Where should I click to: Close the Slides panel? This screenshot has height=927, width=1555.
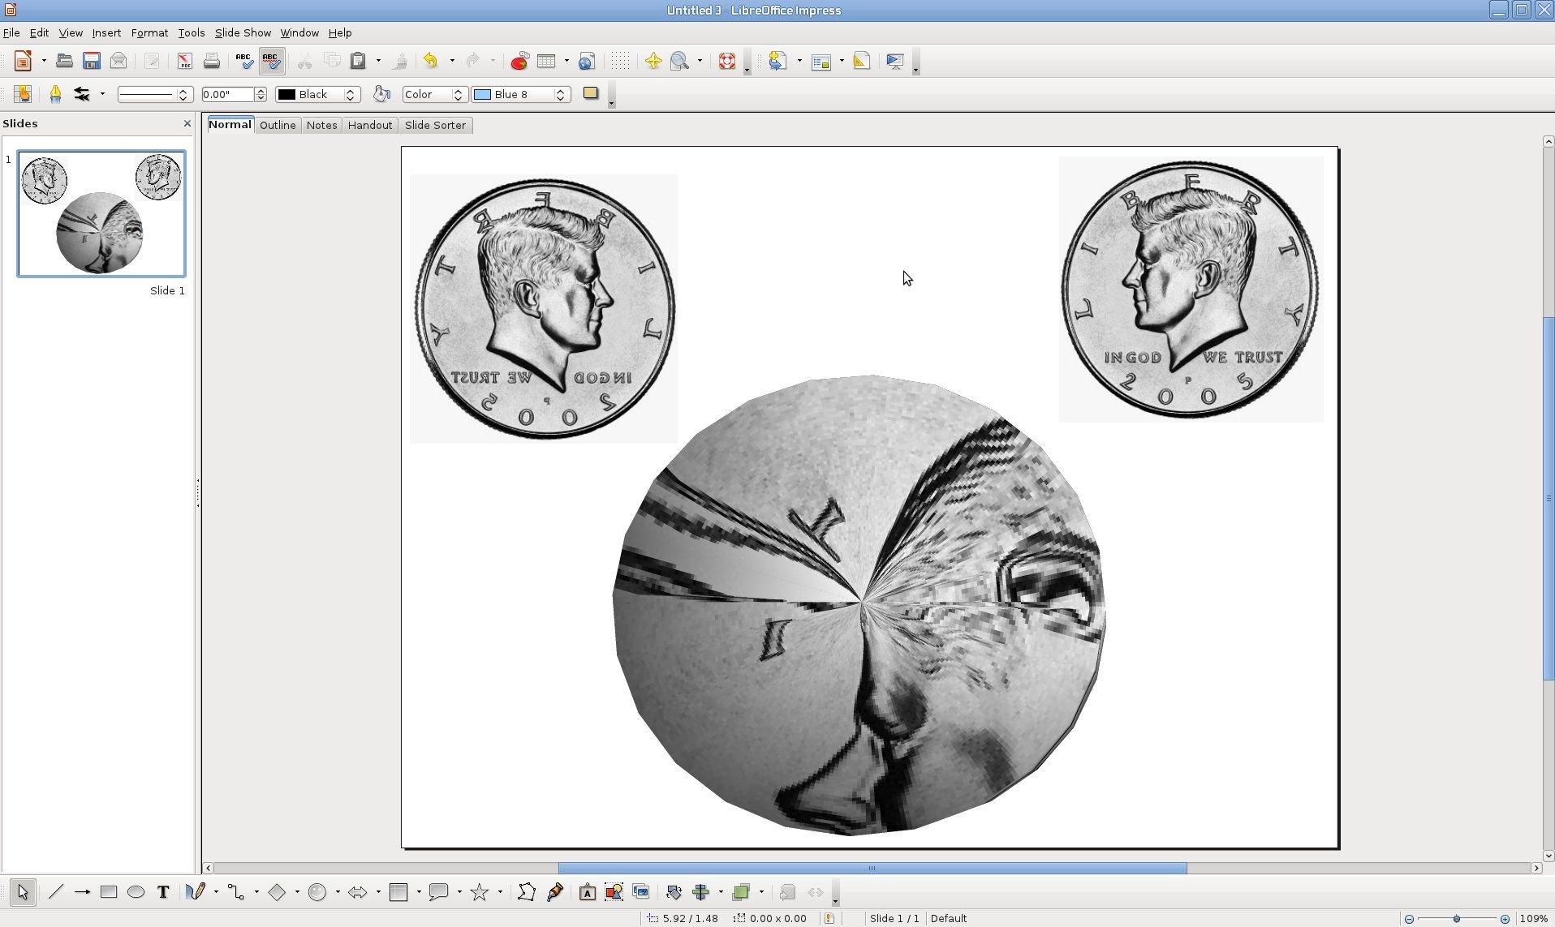click(187, 123)
